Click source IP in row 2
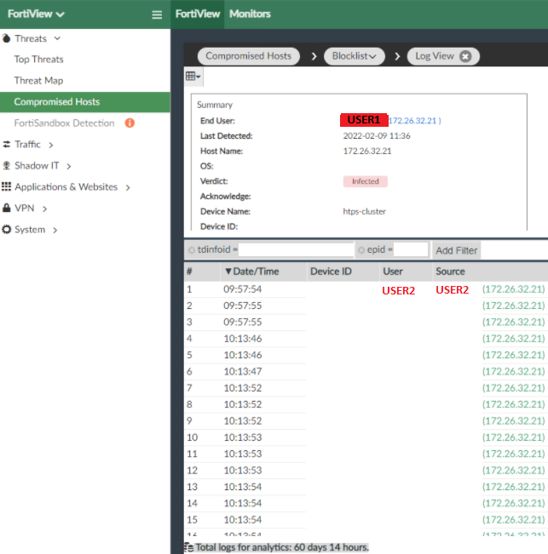This screenshot has width=548, height=554. [513, 306]
